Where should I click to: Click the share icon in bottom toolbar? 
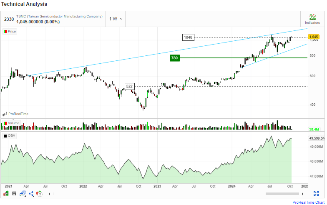(31, 194)
